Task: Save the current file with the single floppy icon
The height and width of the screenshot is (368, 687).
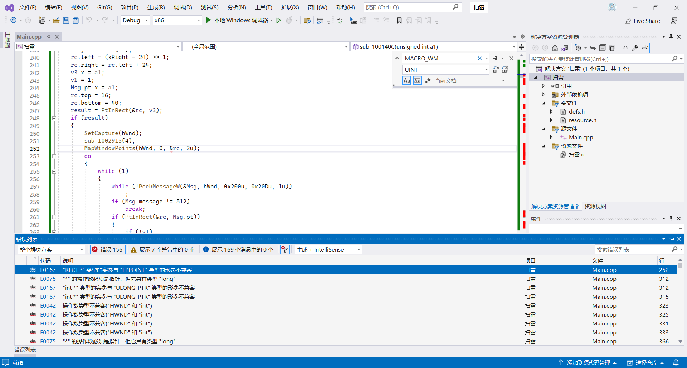Action: (66, 20)
